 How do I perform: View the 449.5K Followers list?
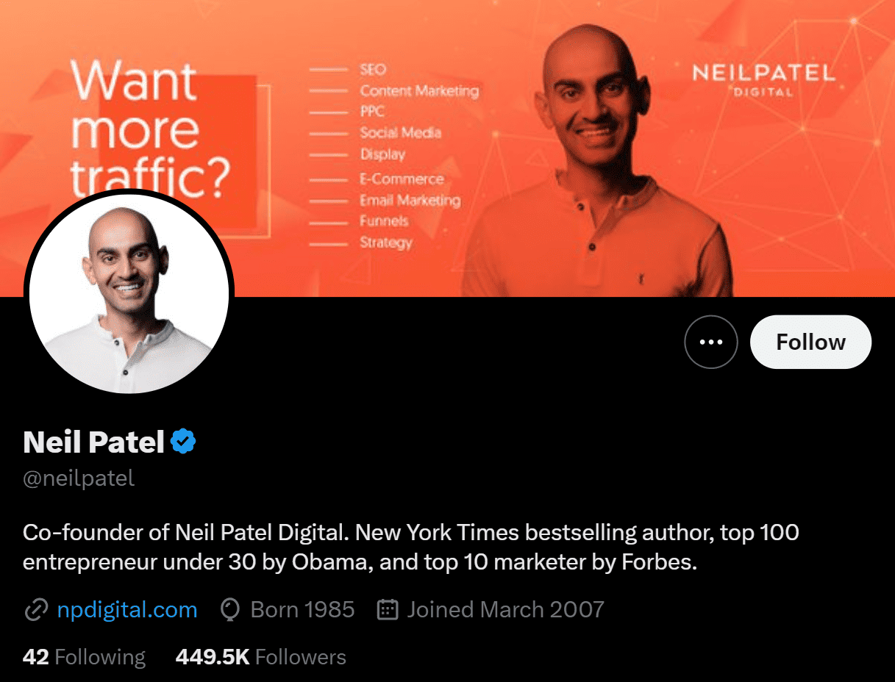pyautogui.click(x=260, y=657)
